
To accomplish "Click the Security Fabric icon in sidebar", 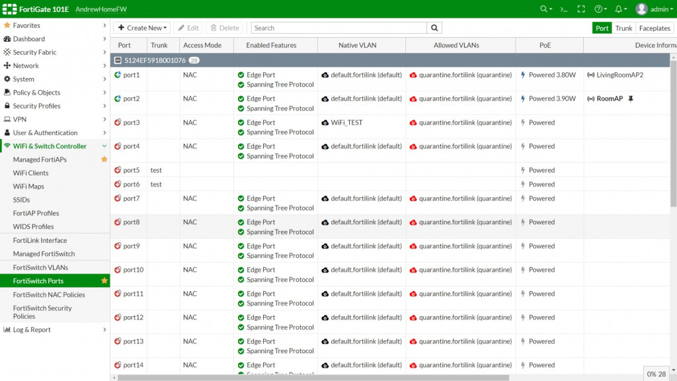I will pos(7,52).
